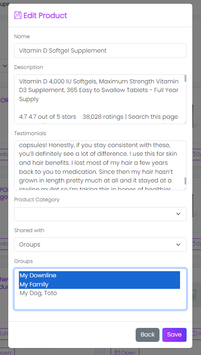Click the Description field scrollbar thumb
The image size is (201, 355).
point(185,78)
